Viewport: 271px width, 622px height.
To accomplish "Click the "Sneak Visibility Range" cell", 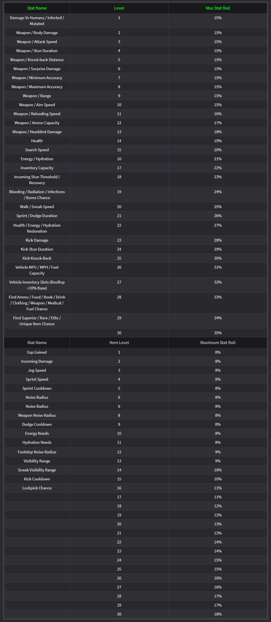I will 37,470.
